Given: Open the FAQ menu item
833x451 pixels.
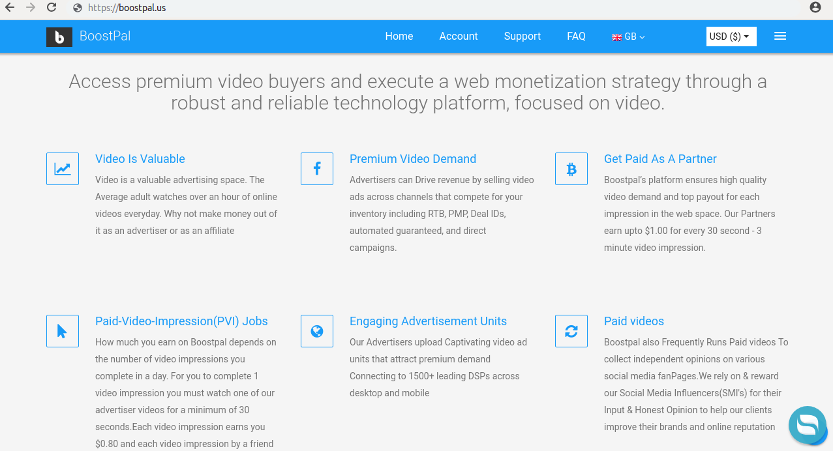Looking at the screenshot, I should coord(577,36).
